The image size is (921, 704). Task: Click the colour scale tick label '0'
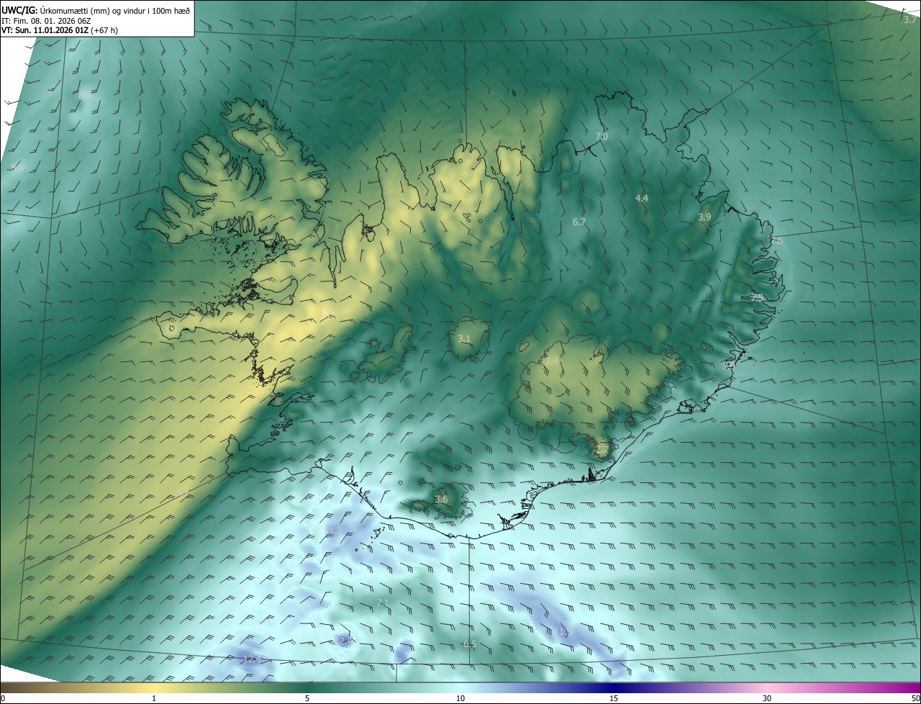[2, 698]
